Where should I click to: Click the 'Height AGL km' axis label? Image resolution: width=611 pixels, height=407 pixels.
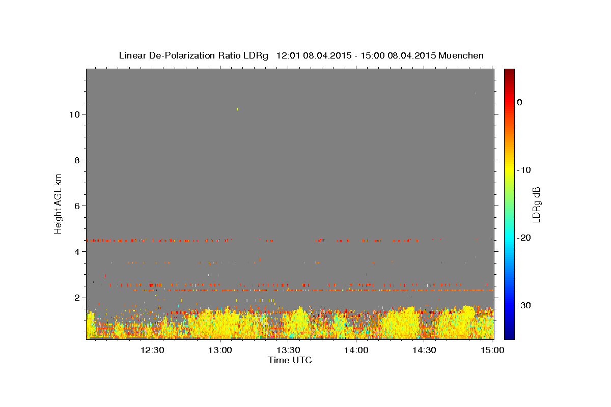click(x=59, y=203)
